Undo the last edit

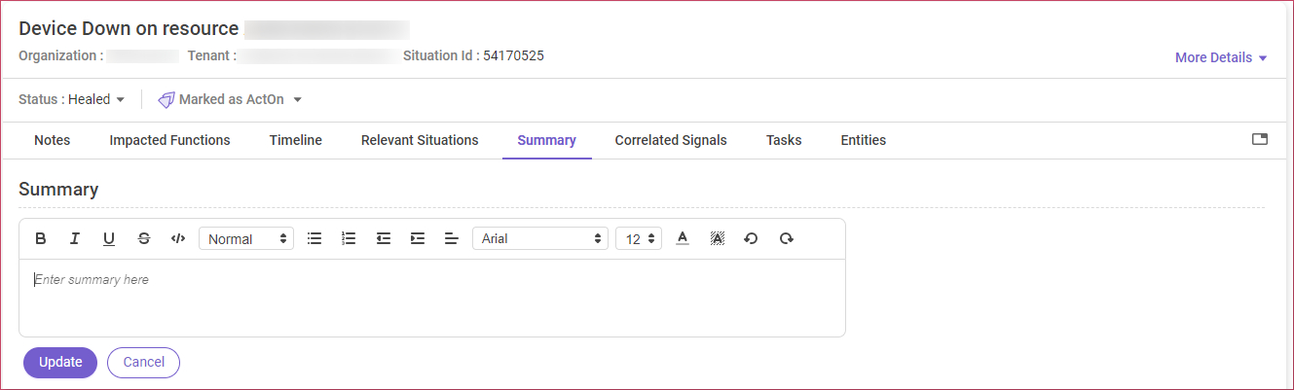point(751,238)
